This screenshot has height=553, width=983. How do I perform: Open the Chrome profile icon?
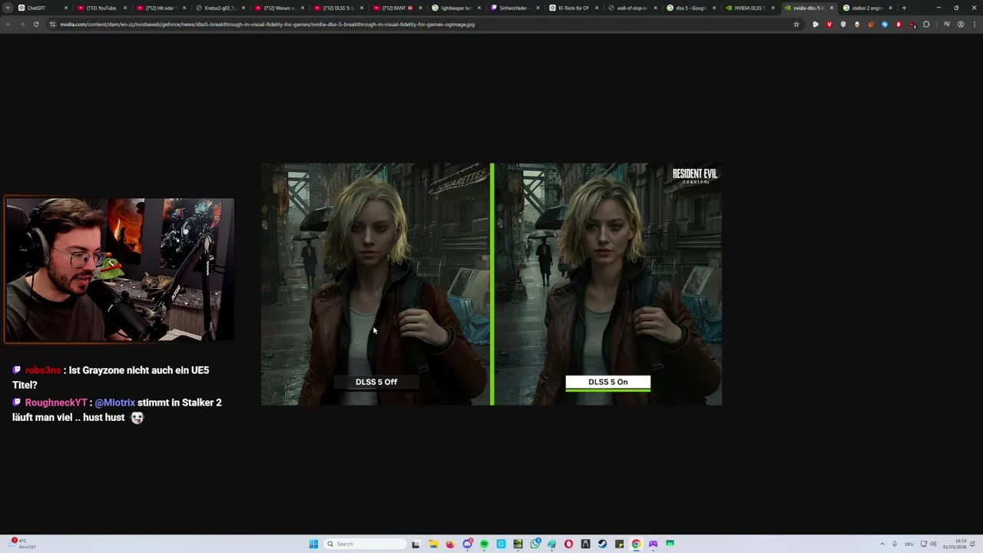pyautogui.click(x=961, y=25)
